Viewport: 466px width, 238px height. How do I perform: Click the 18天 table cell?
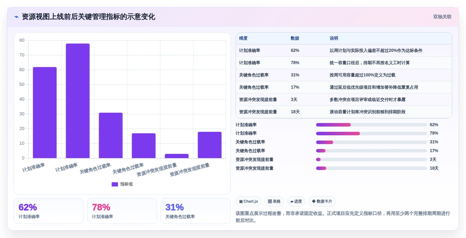tap(295, 112)
